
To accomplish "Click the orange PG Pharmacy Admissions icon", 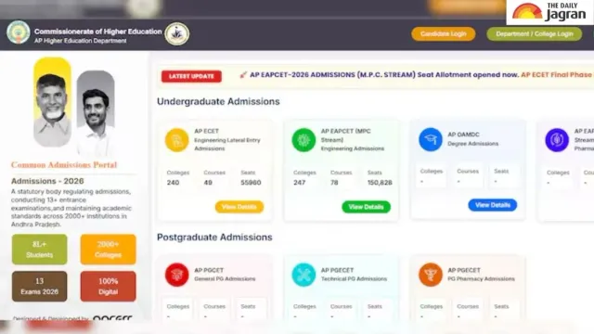I will point(431,275).
